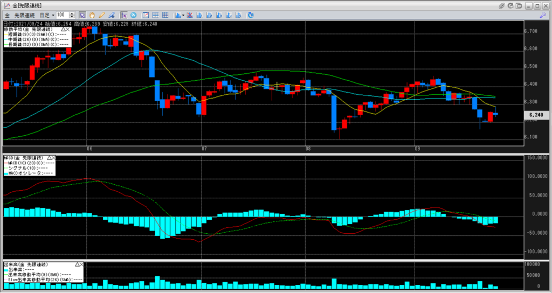The width and height of the screenshot is (552, 293).
Task: Click the 07 month marker on time axis
Action: click(x=204, y=149)
